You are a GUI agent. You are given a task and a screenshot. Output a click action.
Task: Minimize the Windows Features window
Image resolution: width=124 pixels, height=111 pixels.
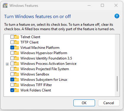89,5
